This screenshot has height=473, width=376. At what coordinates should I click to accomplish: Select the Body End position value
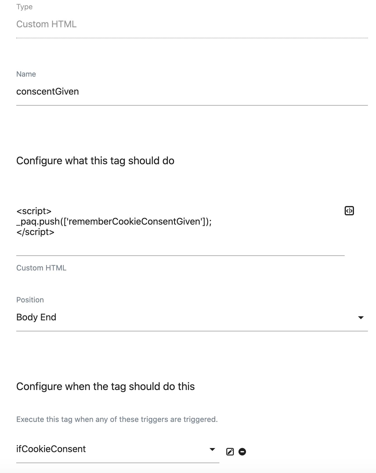click(36, 317)
